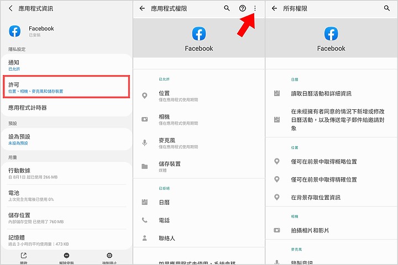Tap the open app icon at bottom
Viewport: 398px width, 265px height.
point(24,256)
